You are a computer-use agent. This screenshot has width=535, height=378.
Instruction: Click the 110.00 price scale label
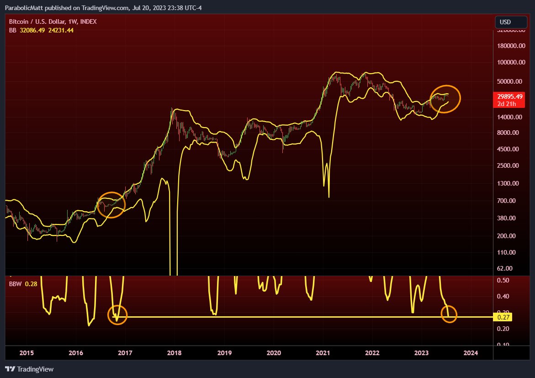coord(506,252)
